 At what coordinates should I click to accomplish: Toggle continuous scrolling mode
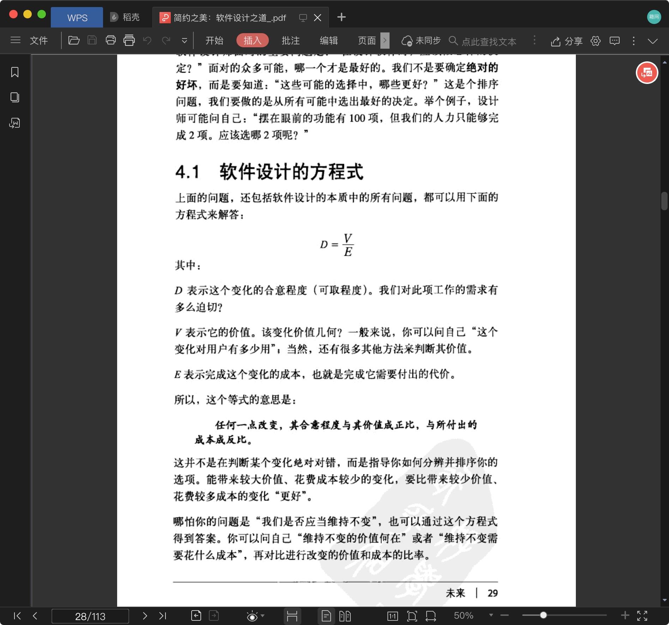[x=292, y=616]
